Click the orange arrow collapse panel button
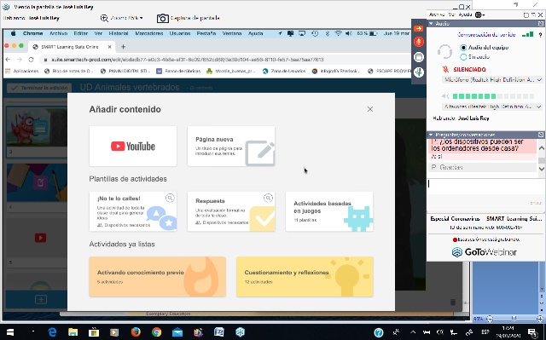 (x=419, y=28)
